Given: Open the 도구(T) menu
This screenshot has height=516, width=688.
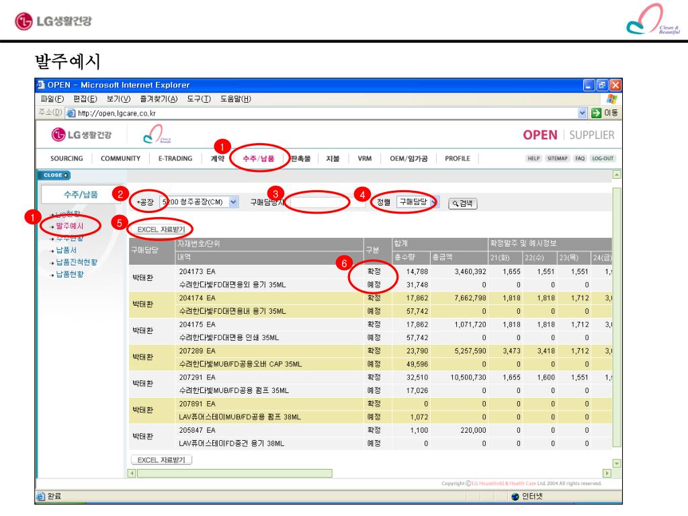Looking at the screenshot, I should 199,99.
